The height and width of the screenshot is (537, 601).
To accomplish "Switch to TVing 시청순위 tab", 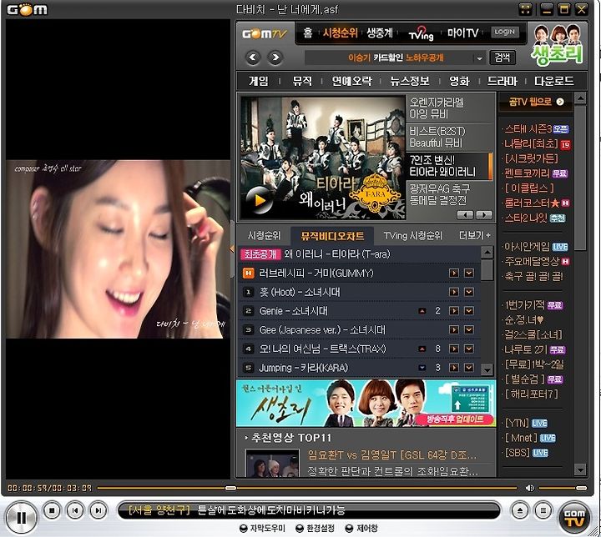I will click(412, 235).
